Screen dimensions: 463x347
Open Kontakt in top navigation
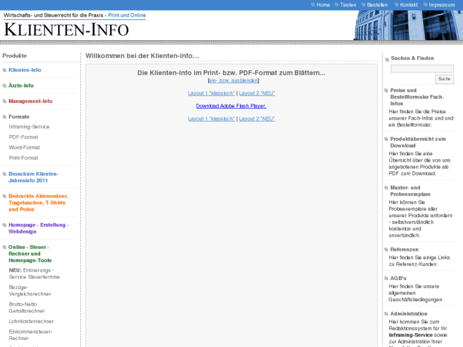(x=409, y=4)
